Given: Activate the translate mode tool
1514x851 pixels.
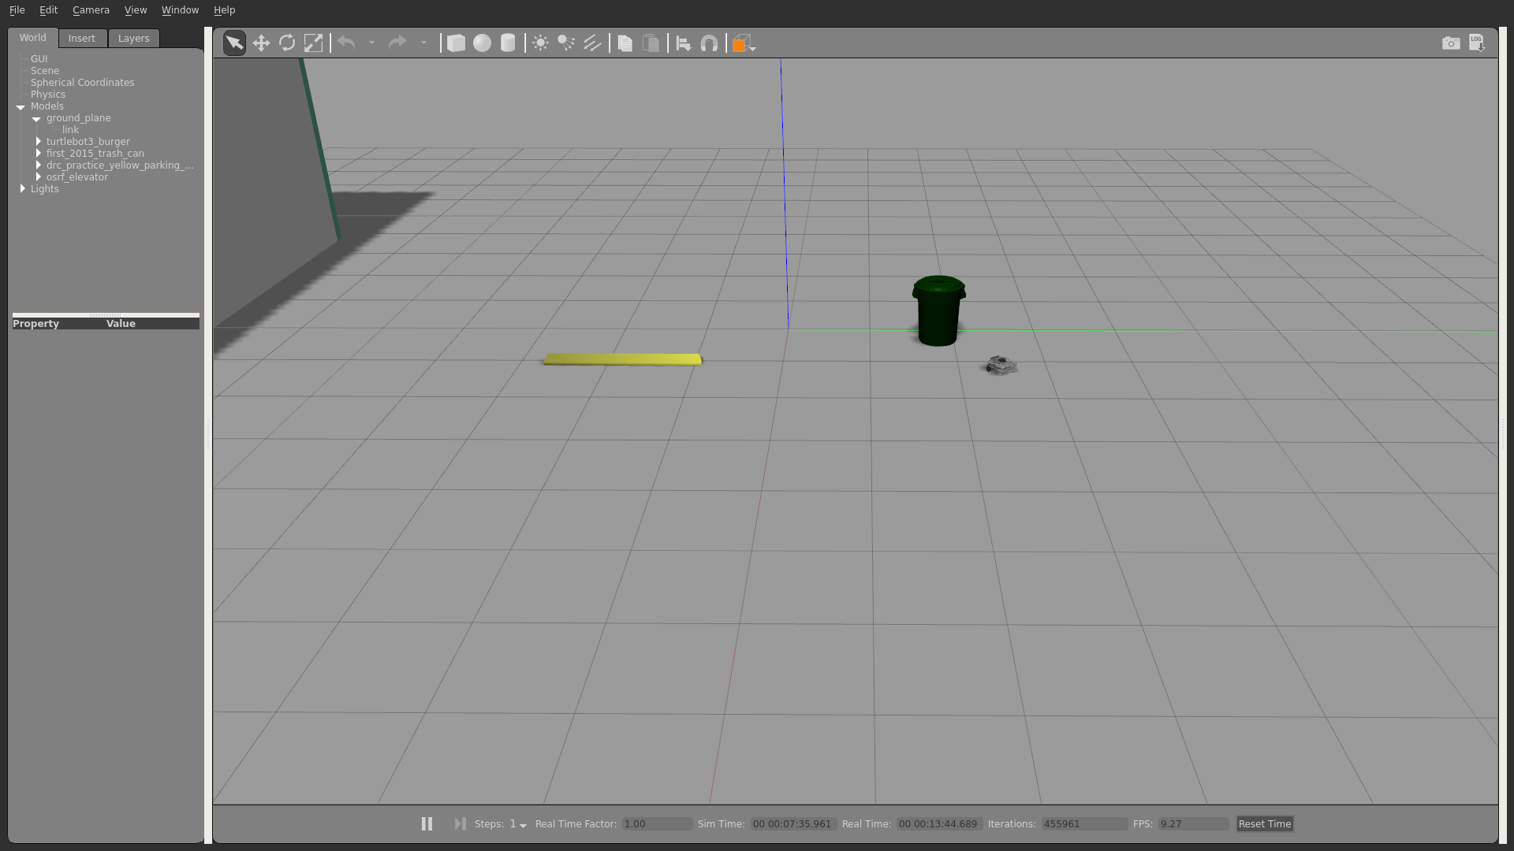Looking at the screenshot, I should pos(261,43).
